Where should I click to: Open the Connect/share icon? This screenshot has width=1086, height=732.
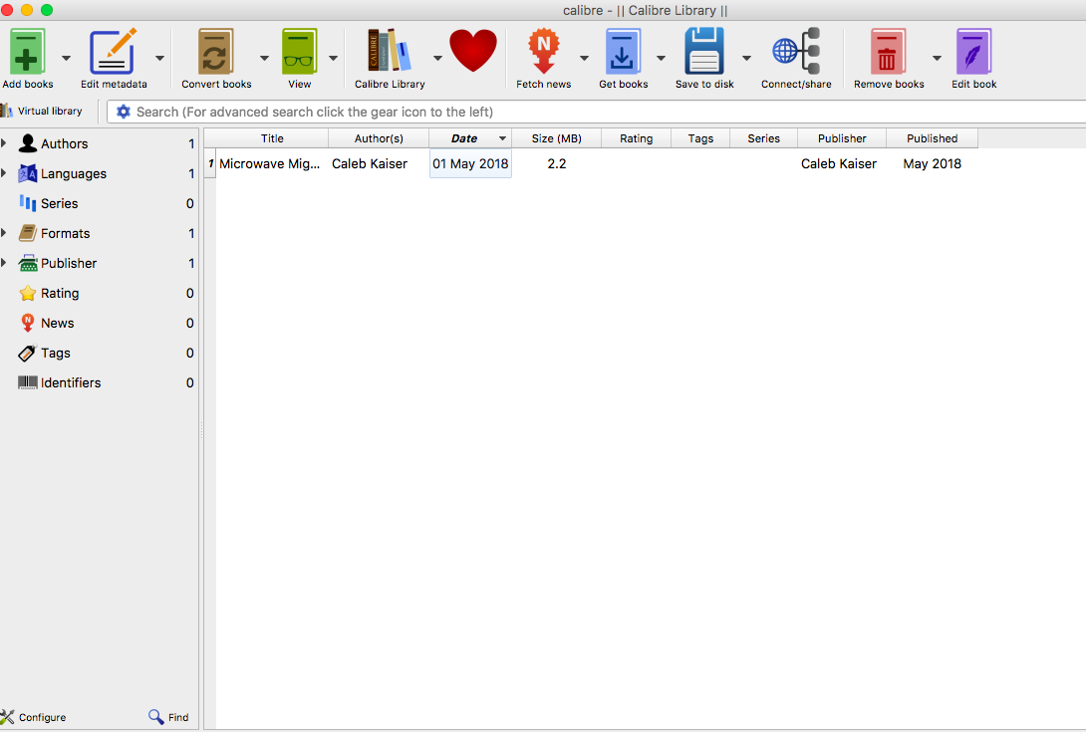[x=796, y=51]
